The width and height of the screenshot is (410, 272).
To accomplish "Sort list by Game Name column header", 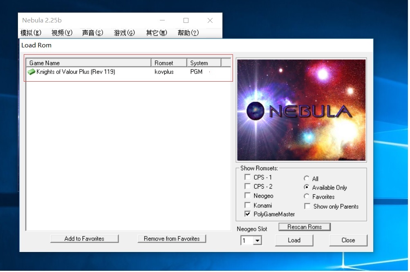I will [89, 63].
